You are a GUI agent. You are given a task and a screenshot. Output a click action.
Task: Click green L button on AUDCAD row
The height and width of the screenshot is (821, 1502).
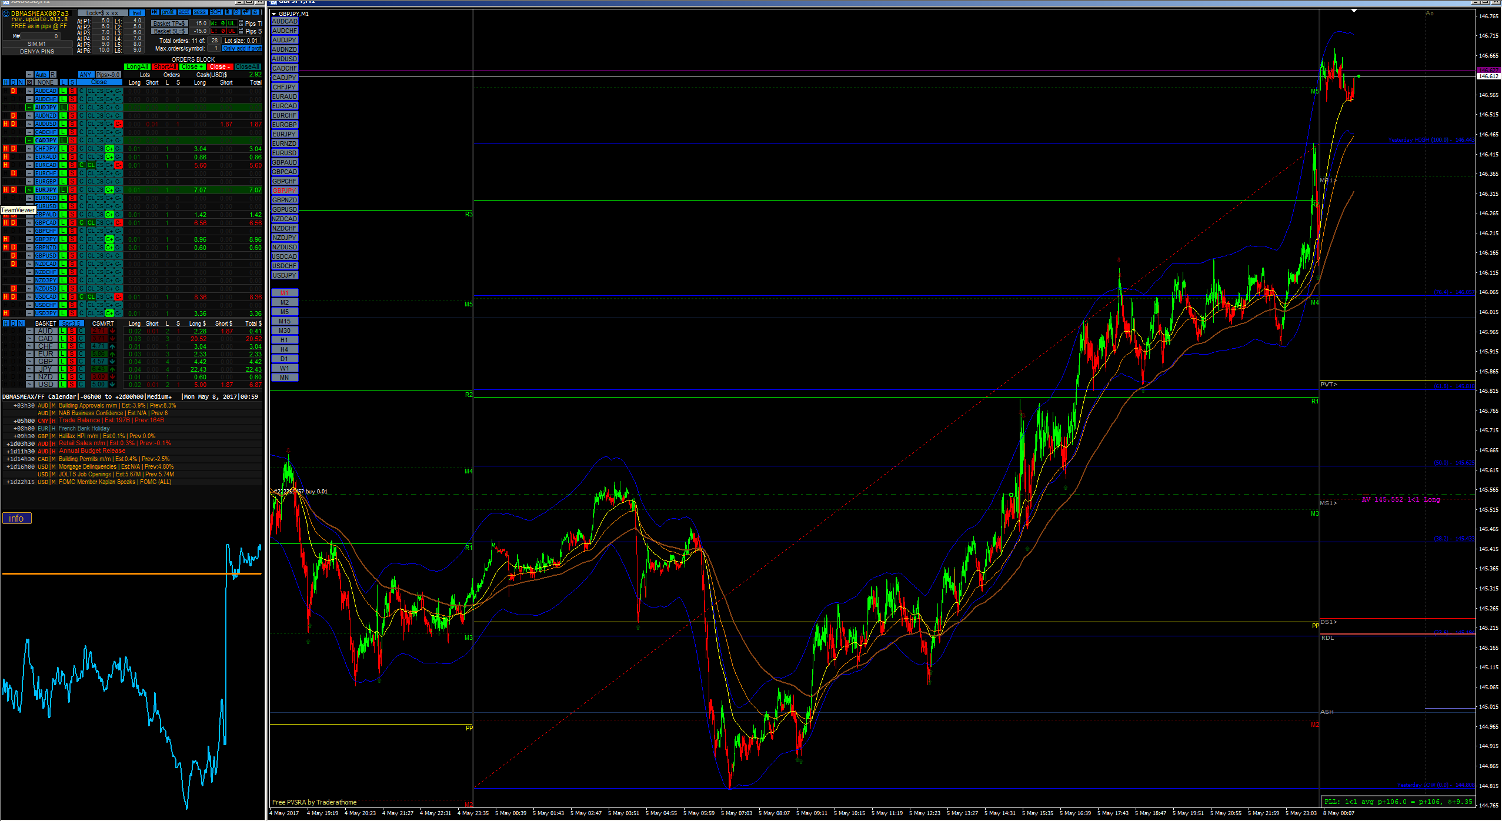pyautogui.click(x=63, y=91)
